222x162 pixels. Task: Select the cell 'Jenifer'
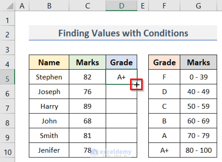pos(49,150)
